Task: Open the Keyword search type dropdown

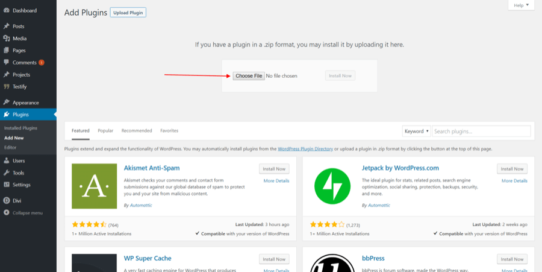Action: (417, 131)
